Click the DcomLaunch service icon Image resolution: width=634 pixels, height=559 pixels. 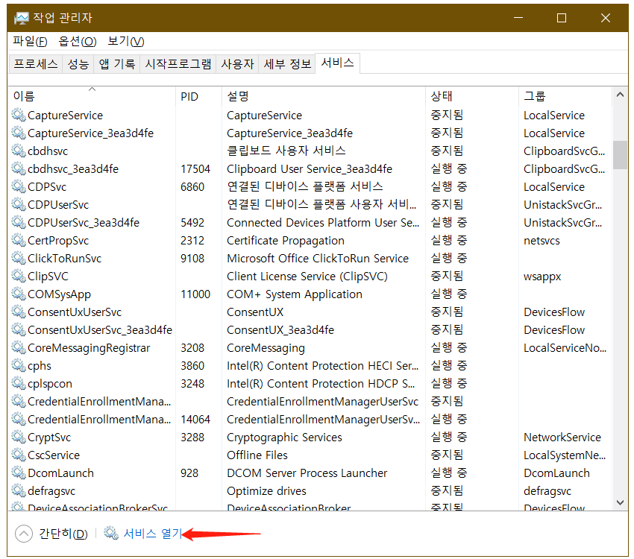[x=18, y=473]
